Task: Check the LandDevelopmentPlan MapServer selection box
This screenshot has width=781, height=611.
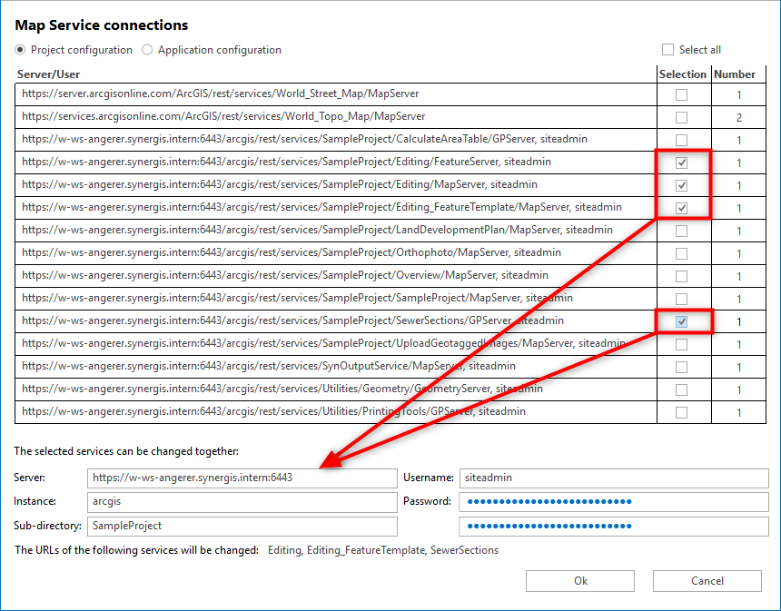Action: (x=684, y=230)
